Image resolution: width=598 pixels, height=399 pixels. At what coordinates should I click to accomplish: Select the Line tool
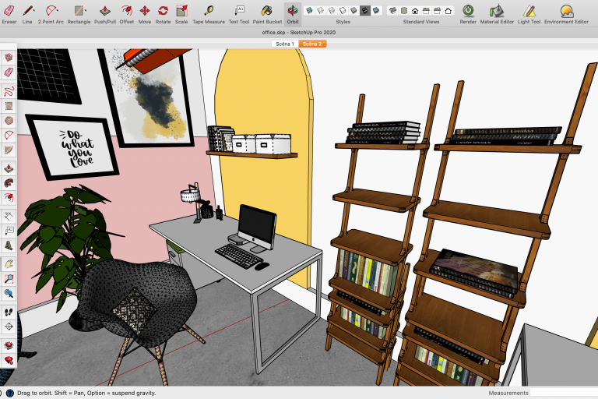pos(29,11)
